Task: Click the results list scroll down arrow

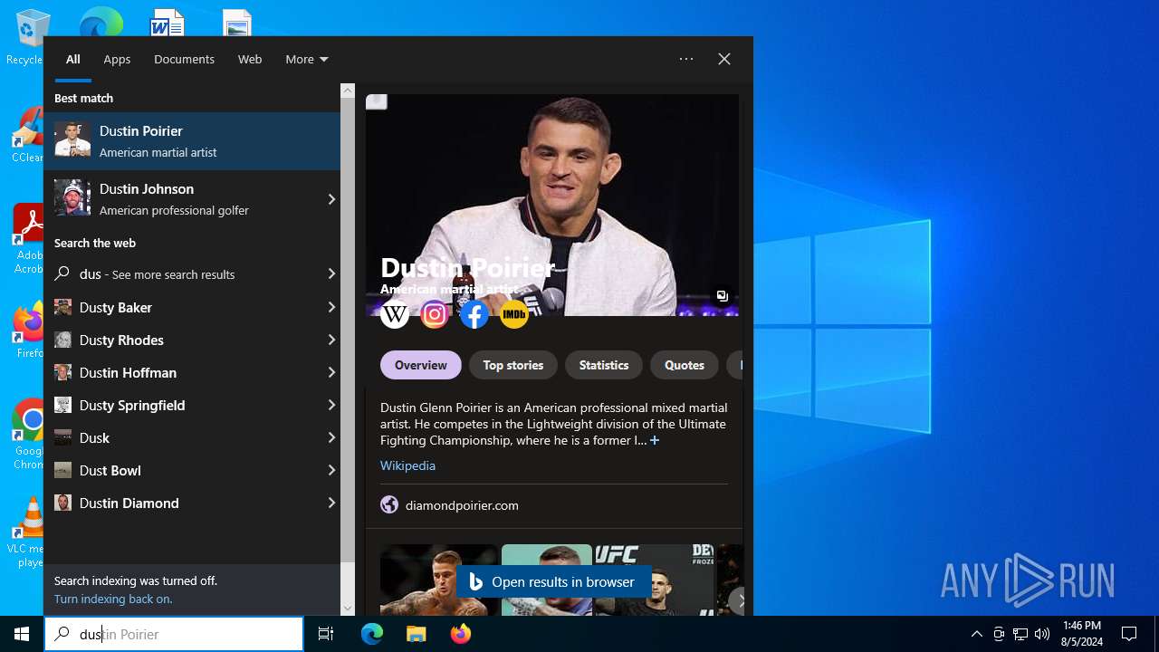Action: (x=348, y=609)
